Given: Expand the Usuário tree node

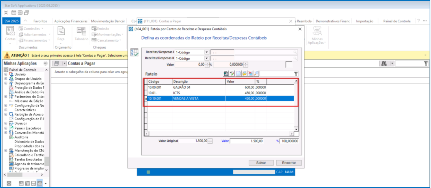Looking at the screenshot, I should pyautogui.click(x=6, y=74).
